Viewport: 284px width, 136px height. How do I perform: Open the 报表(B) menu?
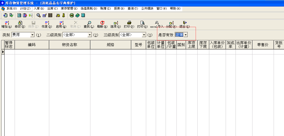point(119,9)
